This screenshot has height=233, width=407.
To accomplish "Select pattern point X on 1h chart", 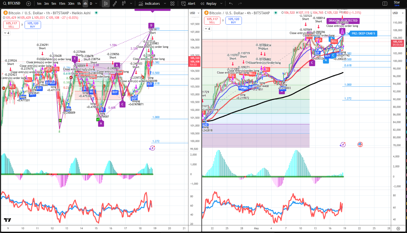I will tap(75, 59).
